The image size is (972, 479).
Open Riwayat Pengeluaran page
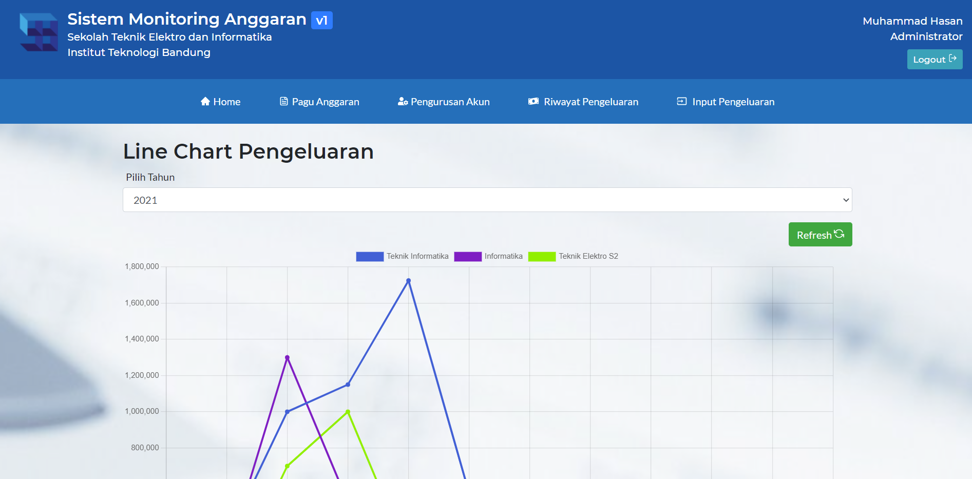(x=583, y=102)
